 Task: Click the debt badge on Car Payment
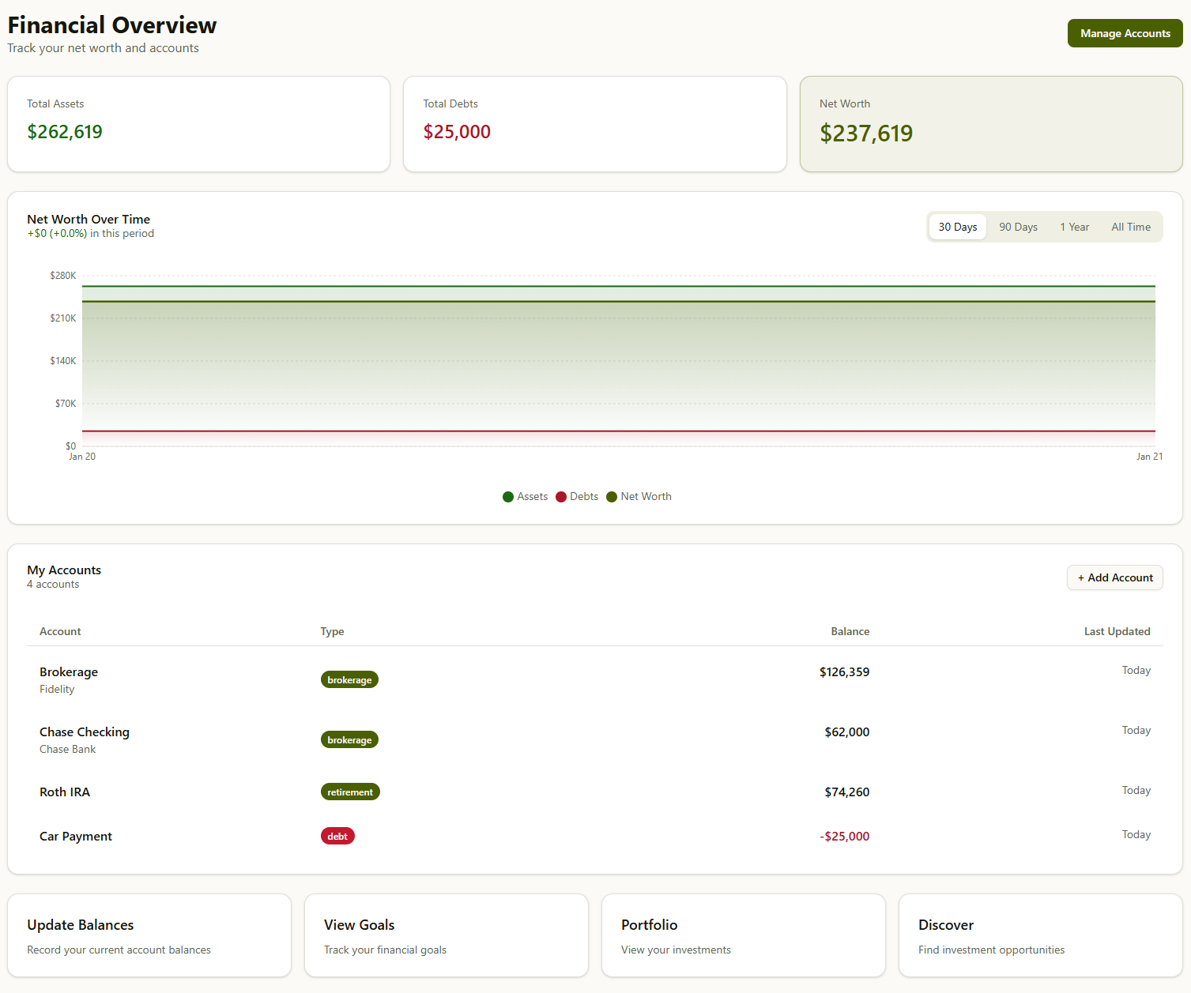tap(337, 836)
